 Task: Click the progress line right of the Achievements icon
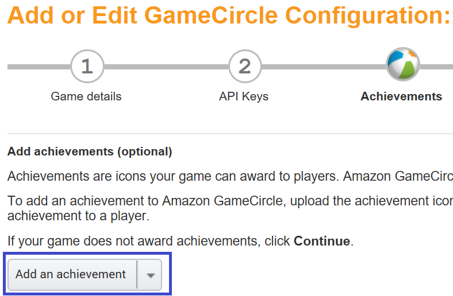click(437, 67)
